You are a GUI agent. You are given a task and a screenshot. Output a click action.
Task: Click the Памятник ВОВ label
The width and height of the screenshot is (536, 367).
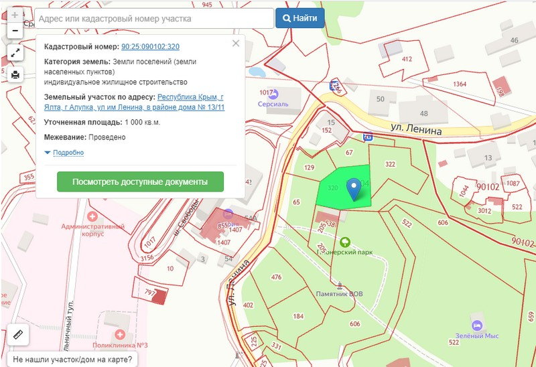[340, 294]
